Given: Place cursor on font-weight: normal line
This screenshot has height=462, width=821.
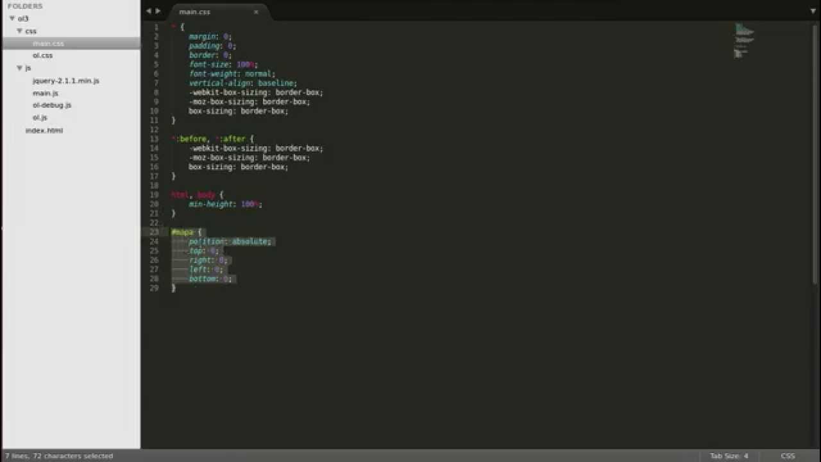Looking at the screenshot, I should [232, 74].
